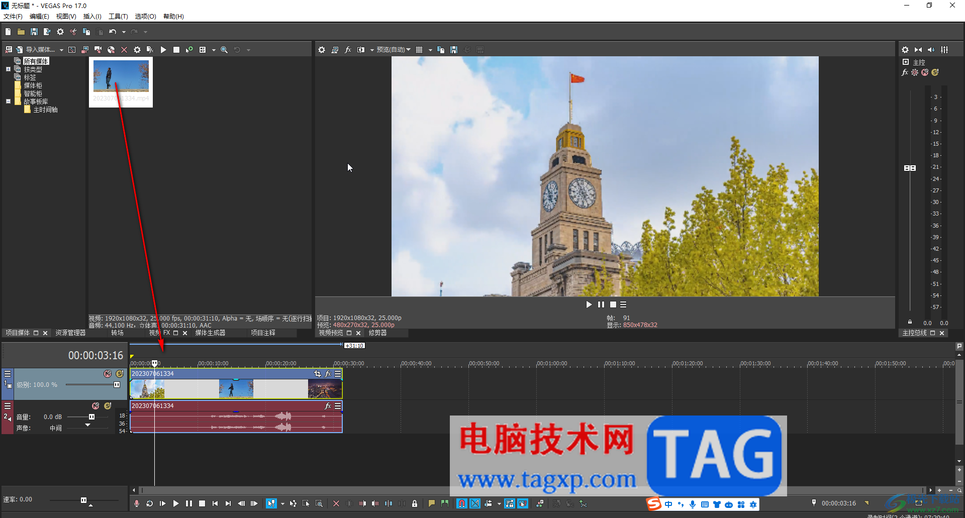Screen dimensions: 965x518
Task: Open the 工具(T) menu
Action: 118,17
